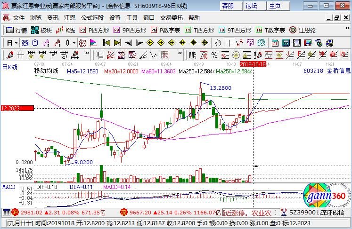The height and width of the screenshot is (229, 352).
Task: Select the red step line 9 icon
Action: 57,43
